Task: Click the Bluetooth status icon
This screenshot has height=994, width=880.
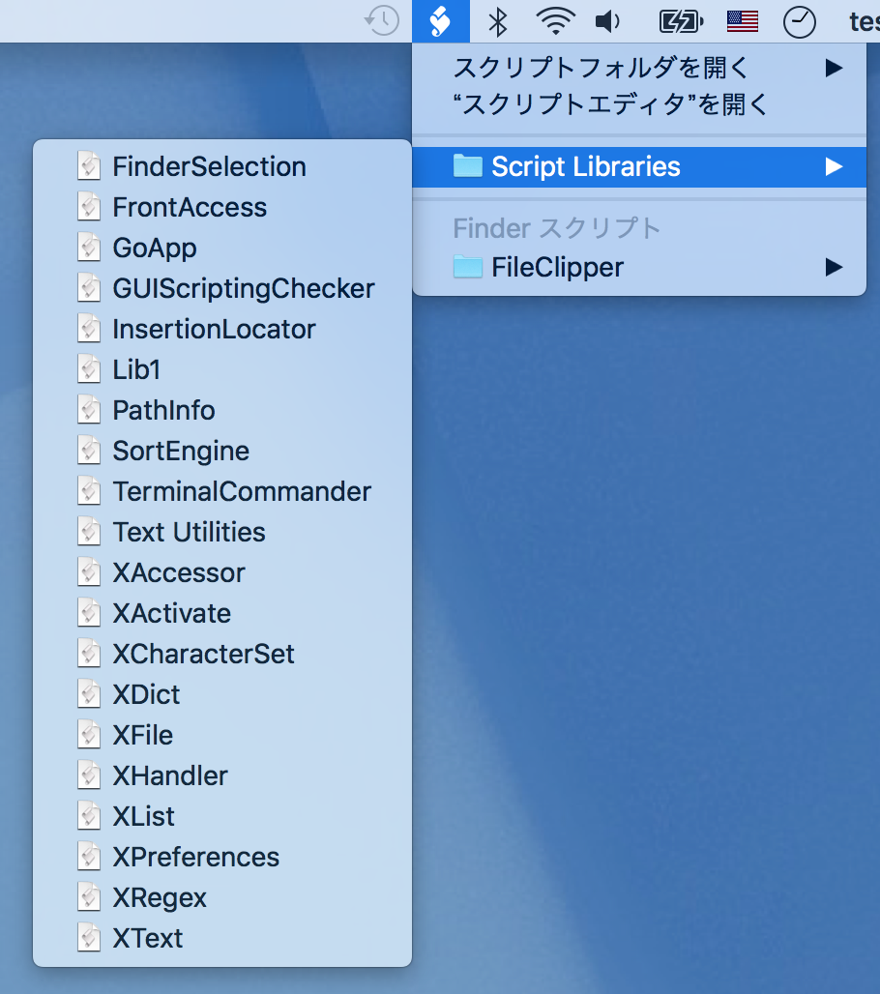Action: tap(498, 21)
